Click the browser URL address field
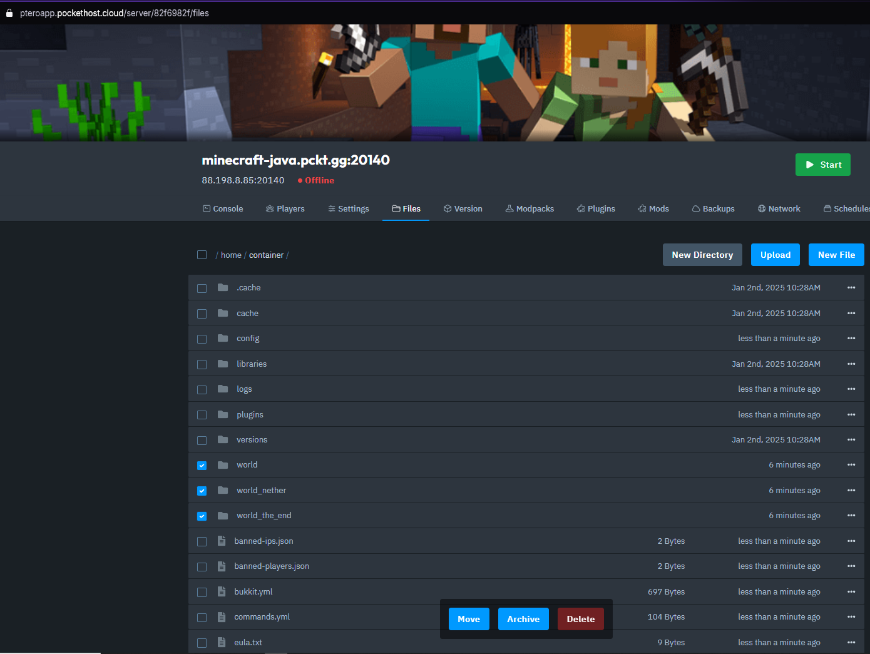 point(115,13)
